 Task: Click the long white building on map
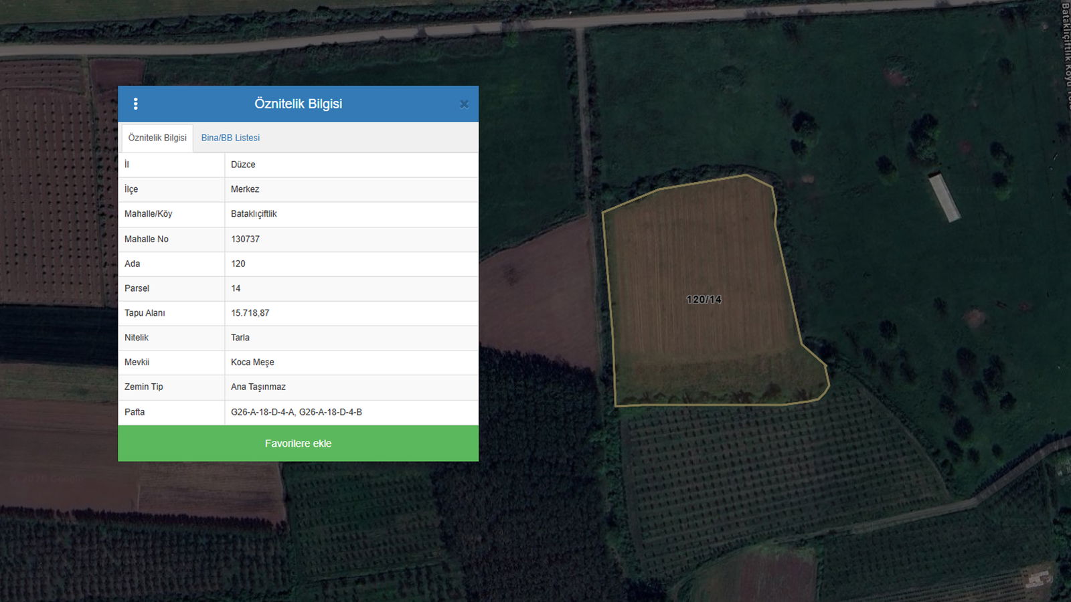tap(944, 197)
